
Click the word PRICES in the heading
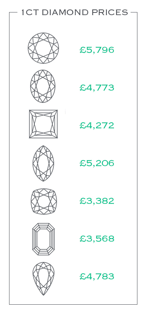[110, 12]
